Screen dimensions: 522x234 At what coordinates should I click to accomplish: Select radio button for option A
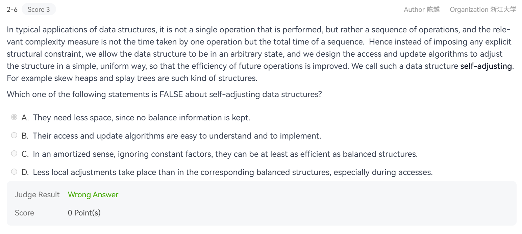pos(14,117)
